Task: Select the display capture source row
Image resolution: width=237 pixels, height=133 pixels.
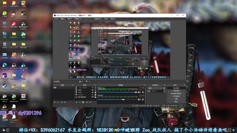Action: [x=86, y=97]
